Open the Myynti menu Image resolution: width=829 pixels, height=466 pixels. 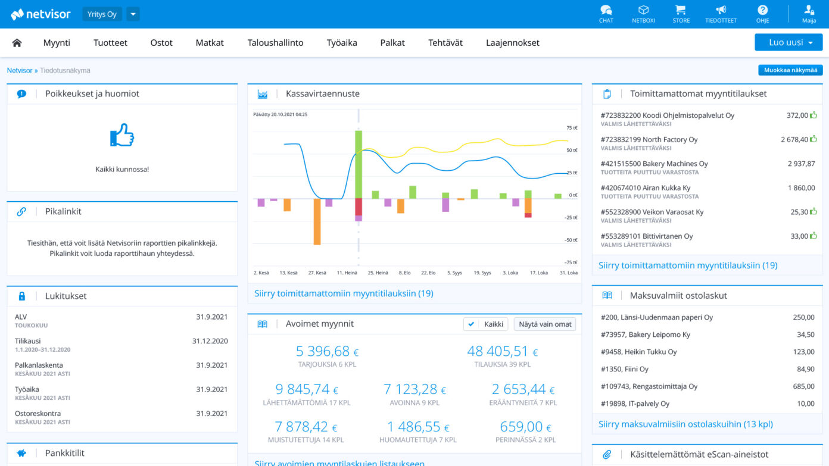click(57, 43)
